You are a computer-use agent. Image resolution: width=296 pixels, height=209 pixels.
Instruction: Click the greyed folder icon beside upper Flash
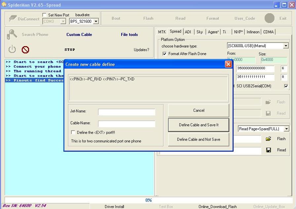[268, 102]
